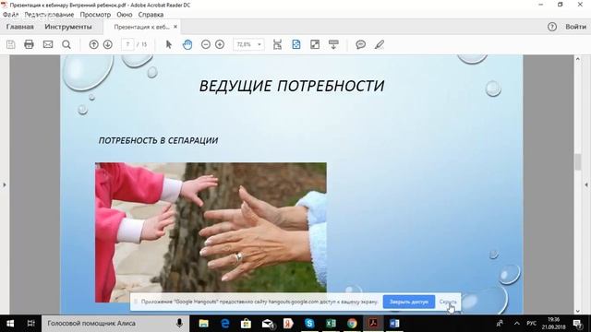The image size is (591, 332).
Task: Show hidden tray icons chevron
Action: click(x=517, y=324)
